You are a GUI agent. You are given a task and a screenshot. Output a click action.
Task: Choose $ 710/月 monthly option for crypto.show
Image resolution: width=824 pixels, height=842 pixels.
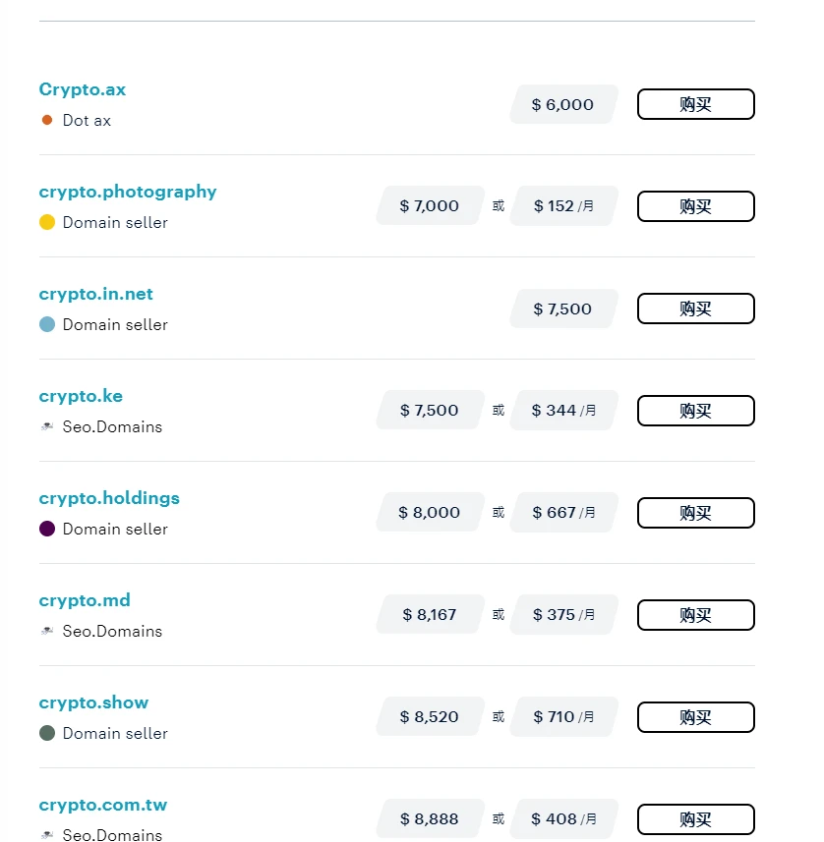[x=563, y=717]
